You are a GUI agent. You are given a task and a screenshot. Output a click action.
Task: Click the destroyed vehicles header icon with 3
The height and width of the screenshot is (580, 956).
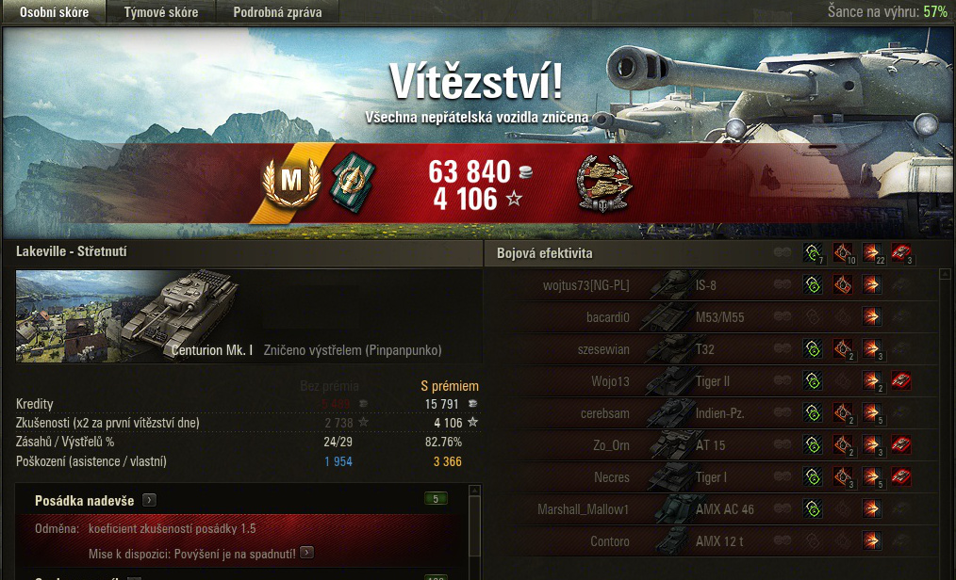coord(901,253)
